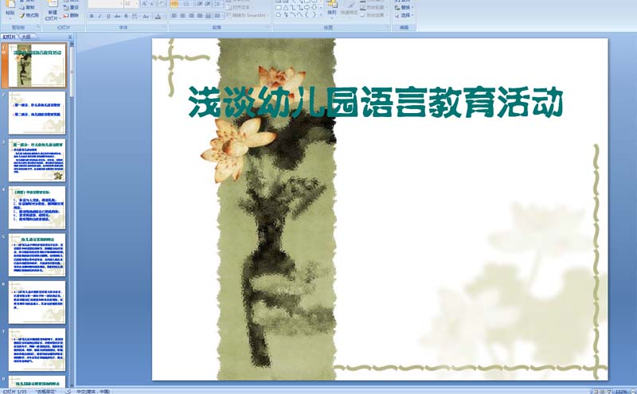Open the Convert to SmartArt dropdown

(247, 15)
